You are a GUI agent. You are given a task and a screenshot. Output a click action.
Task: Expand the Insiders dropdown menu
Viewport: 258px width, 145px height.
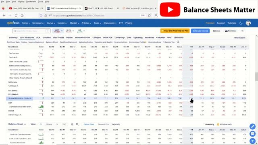62,23
